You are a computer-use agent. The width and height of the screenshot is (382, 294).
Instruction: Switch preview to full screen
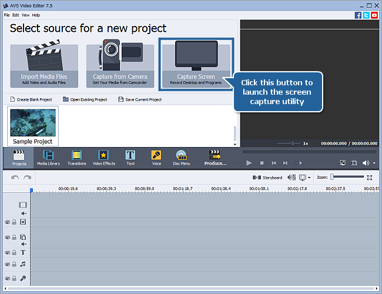pyautogui.click(x=343, y=163)
